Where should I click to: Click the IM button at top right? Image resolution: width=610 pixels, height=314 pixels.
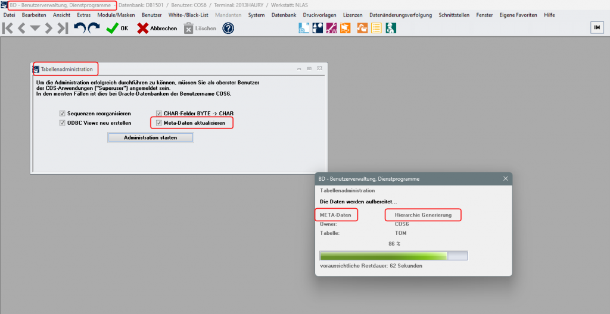[x=596, y=27]
